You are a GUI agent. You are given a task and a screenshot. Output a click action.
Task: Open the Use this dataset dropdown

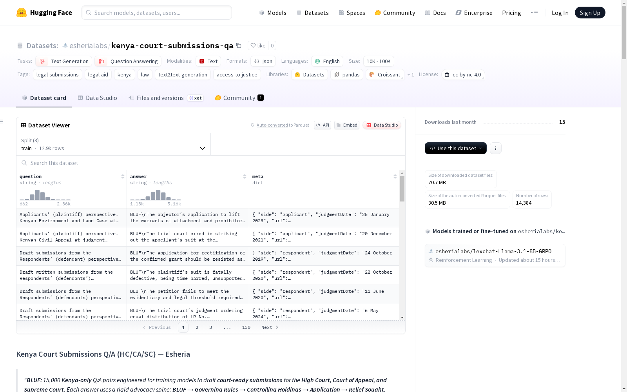(456, 148)
